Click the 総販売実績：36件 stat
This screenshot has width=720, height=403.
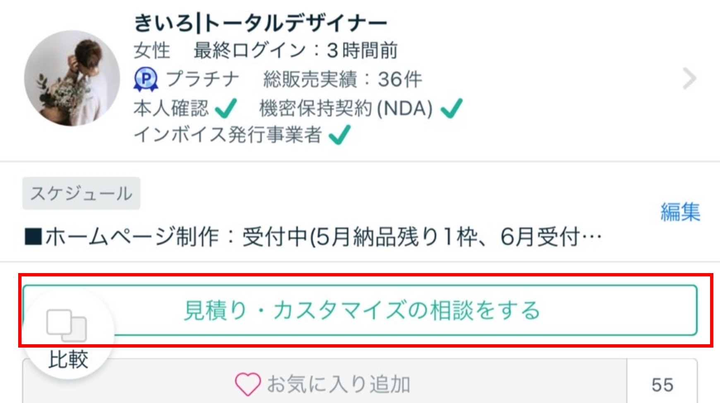(343, 79)
